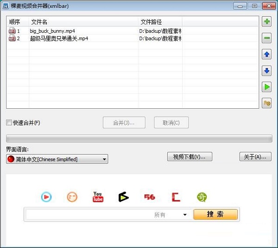Open the orange smiley face video site icon
Screen dimensions: 278x248
point(72,197)
